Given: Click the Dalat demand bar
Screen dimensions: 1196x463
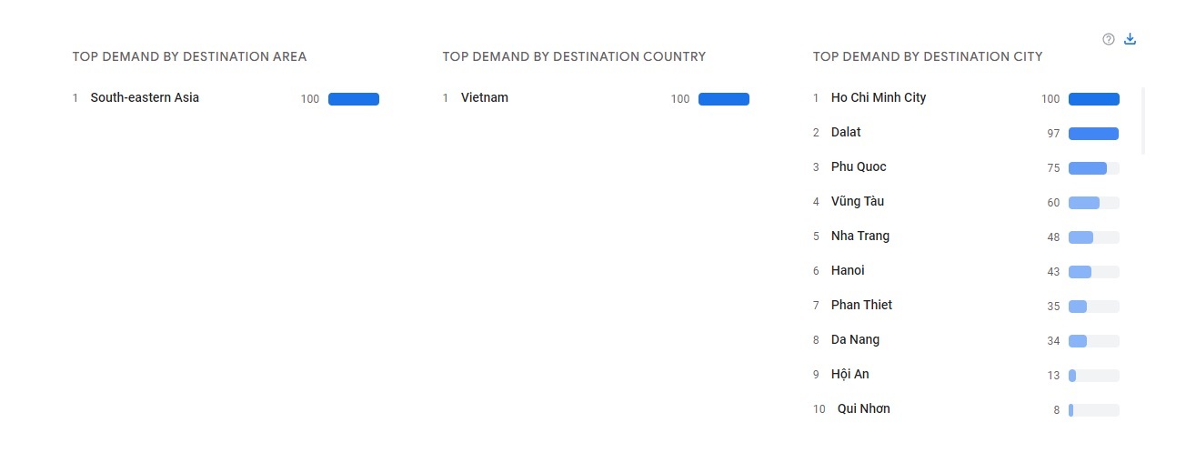Looking at the screenshot, I should click(1093, 134).
